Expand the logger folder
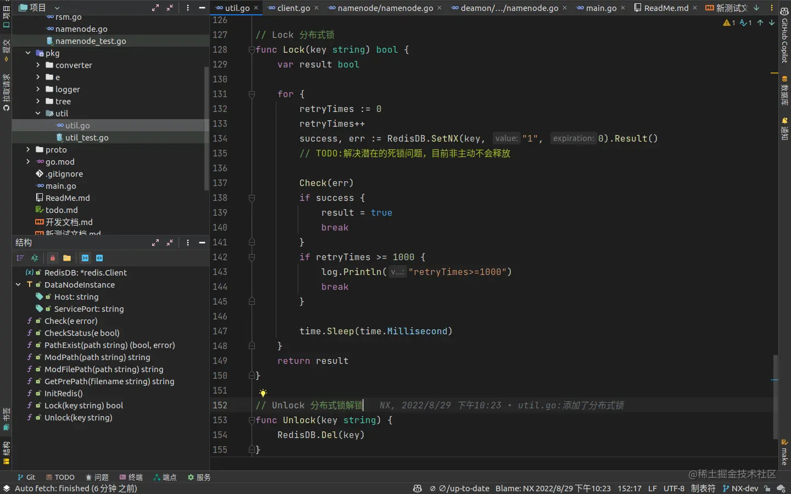 pos(38,89)
